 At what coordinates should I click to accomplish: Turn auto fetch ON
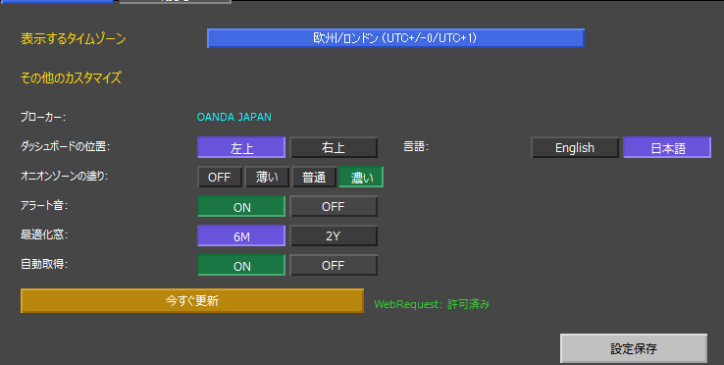(241, 266)
